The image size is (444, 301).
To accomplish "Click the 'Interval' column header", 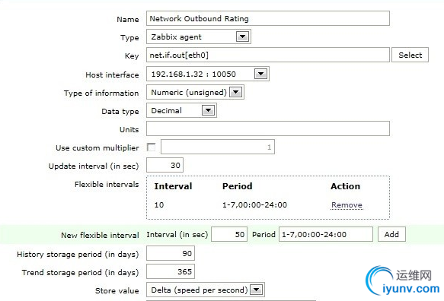I will point(173,186).
